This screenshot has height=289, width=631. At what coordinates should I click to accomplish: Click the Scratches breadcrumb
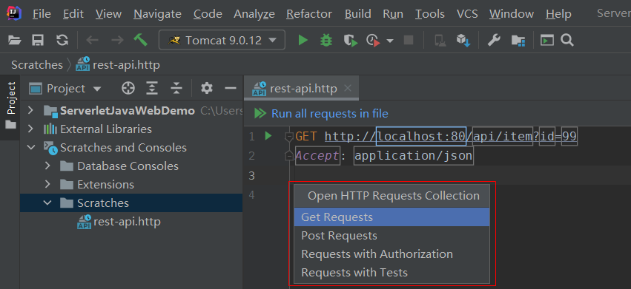click(37, 65)
